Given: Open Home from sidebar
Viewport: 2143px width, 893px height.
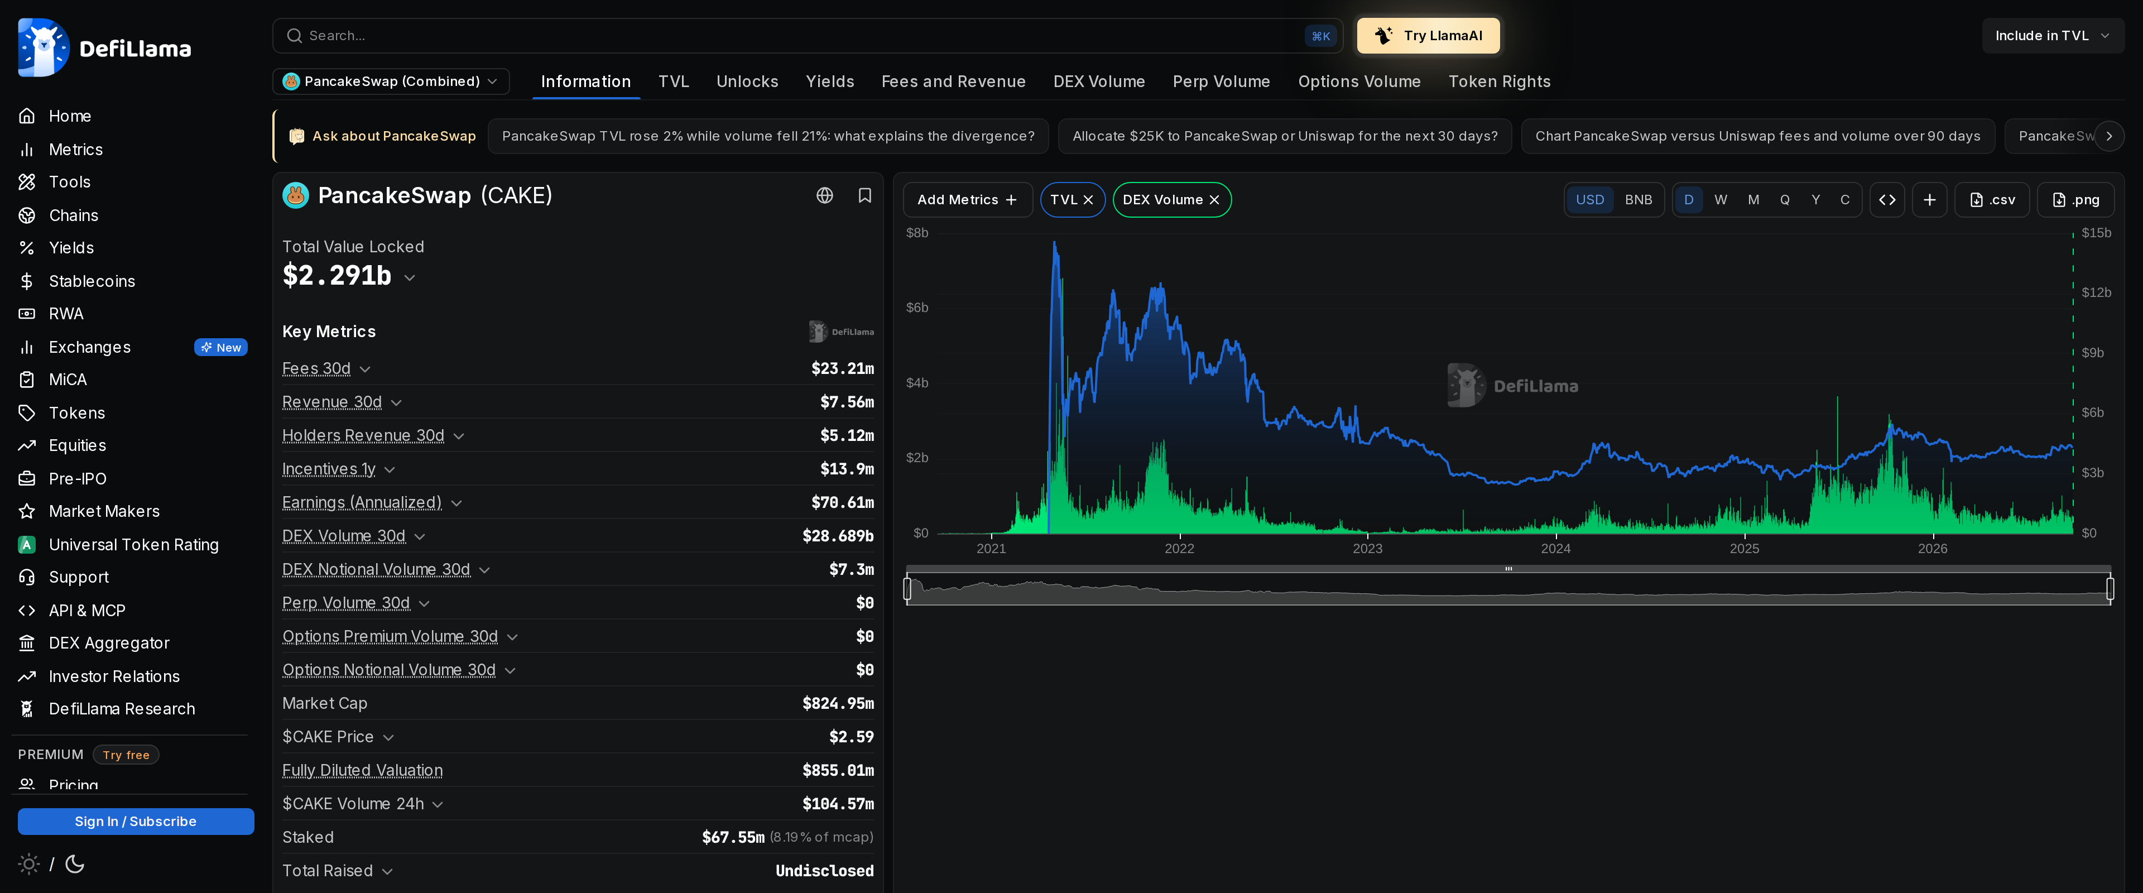Looking at the screenshot, I should point(70,116).
